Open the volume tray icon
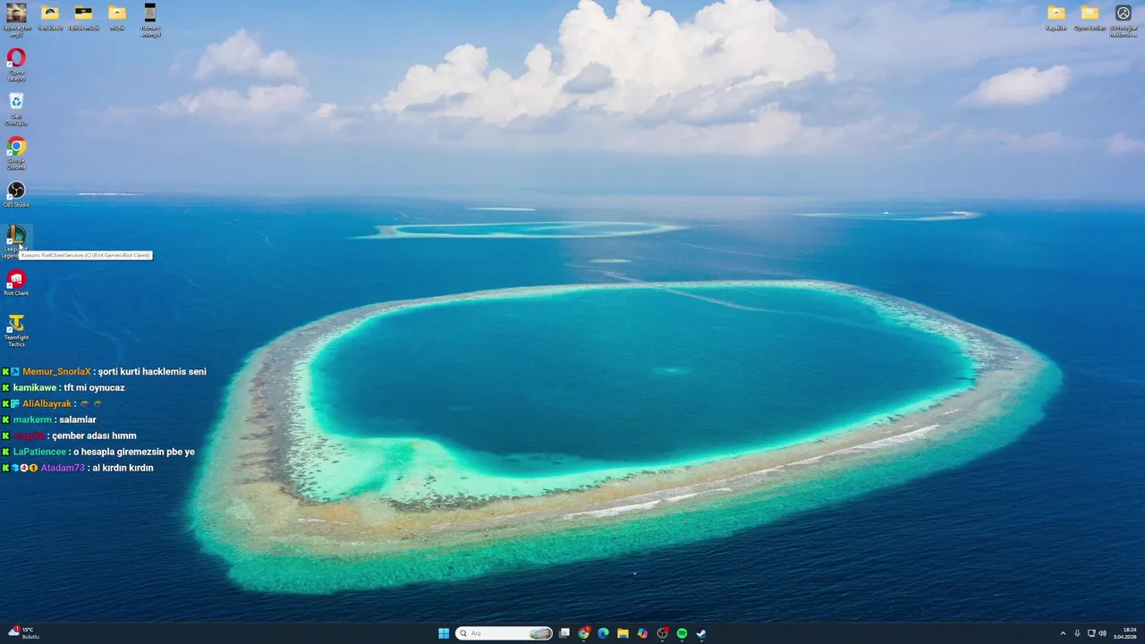The image size is (1145, 644). pyautogui.click(x=1102, y=633)
